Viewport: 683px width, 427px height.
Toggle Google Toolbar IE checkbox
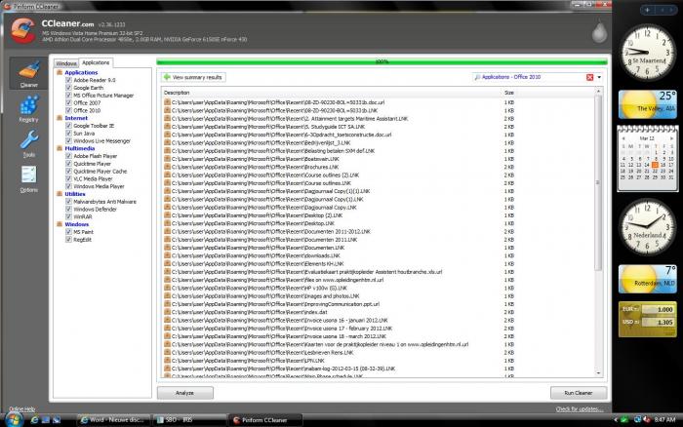click(68, 126)
